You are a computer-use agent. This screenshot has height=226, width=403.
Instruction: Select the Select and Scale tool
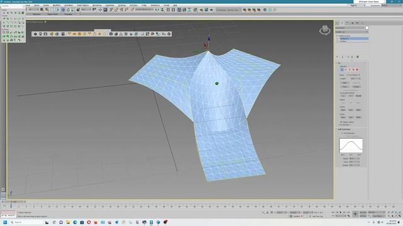pos(72,10)
